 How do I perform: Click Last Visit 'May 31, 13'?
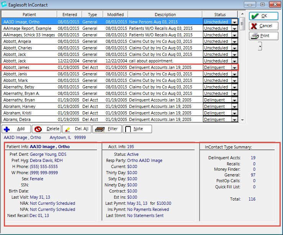pos(40,197)
